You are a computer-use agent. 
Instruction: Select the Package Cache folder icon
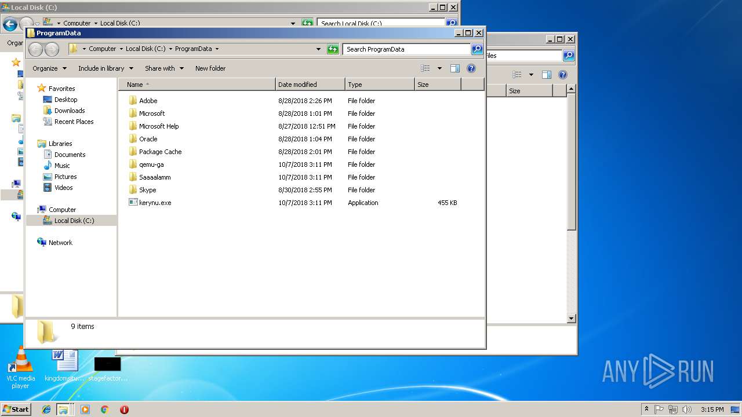click(133, 152)
